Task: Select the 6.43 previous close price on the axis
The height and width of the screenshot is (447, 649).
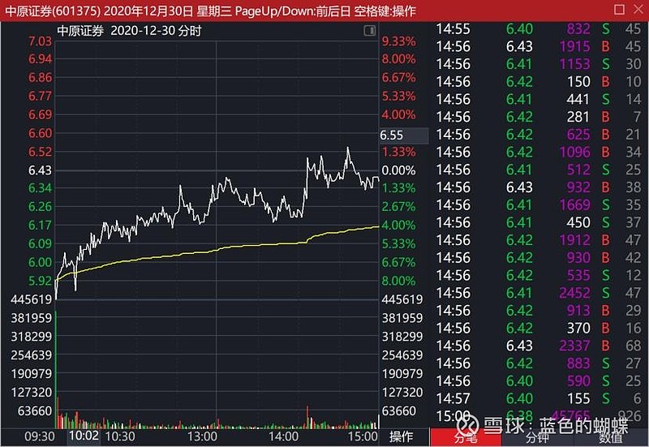Action: coord(40,170)
